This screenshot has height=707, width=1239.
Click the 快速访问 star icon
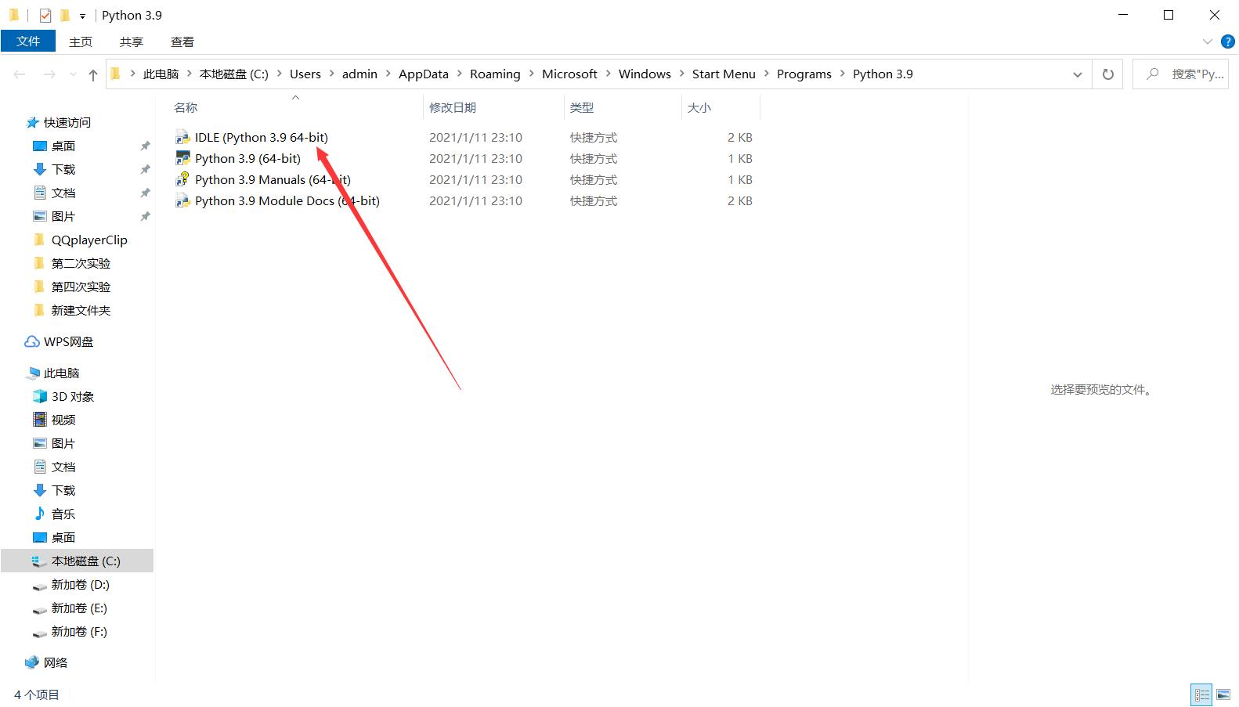click(x=32, y=123)
